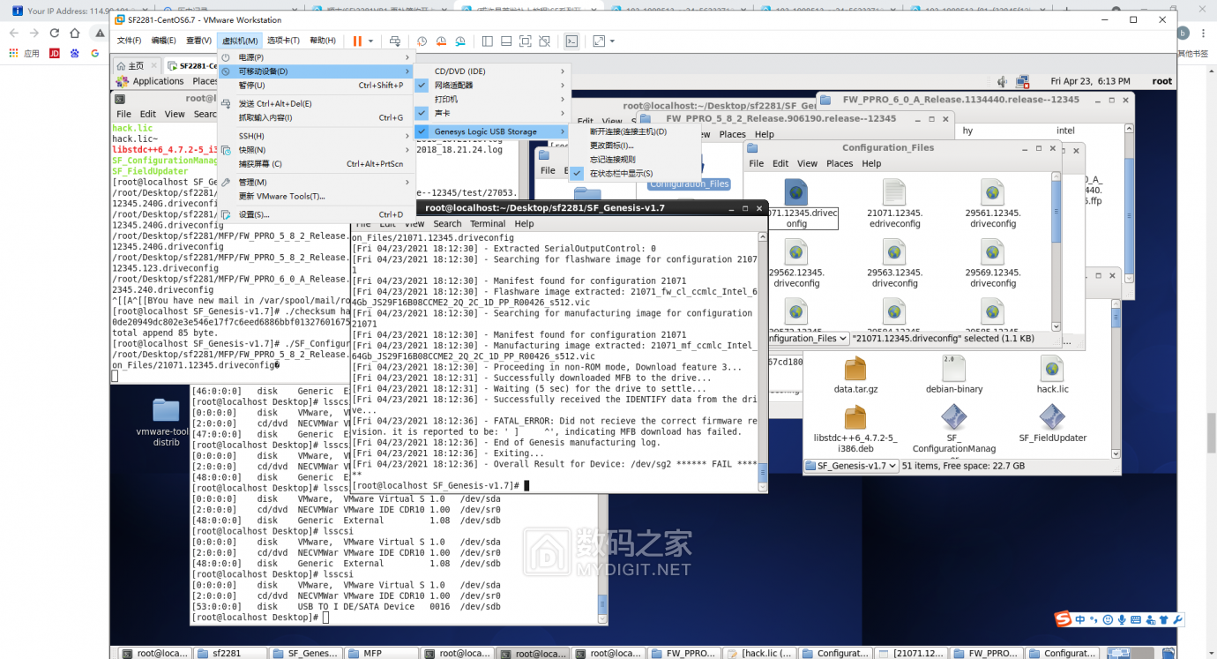The image size is (1217, 659).
Task: Click the send Ctrl+Alt+Del toolbar icon
Action: point(395,41)
